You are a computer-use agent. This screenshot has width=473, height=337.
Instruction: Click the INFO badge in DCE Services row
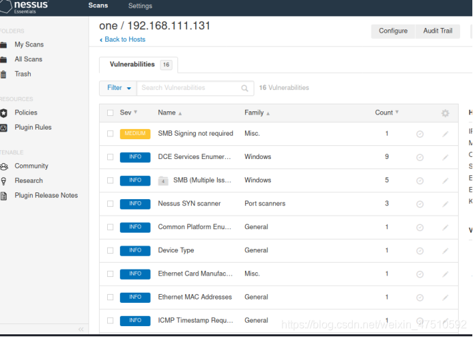[135, 157]
